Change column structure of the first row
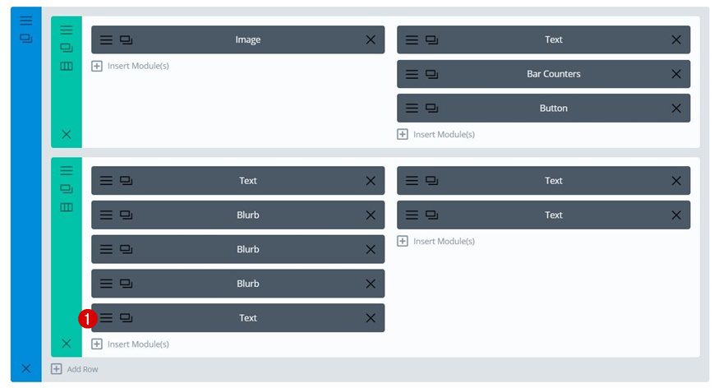This screenshot has width=723, height=388. click(67, 66)
